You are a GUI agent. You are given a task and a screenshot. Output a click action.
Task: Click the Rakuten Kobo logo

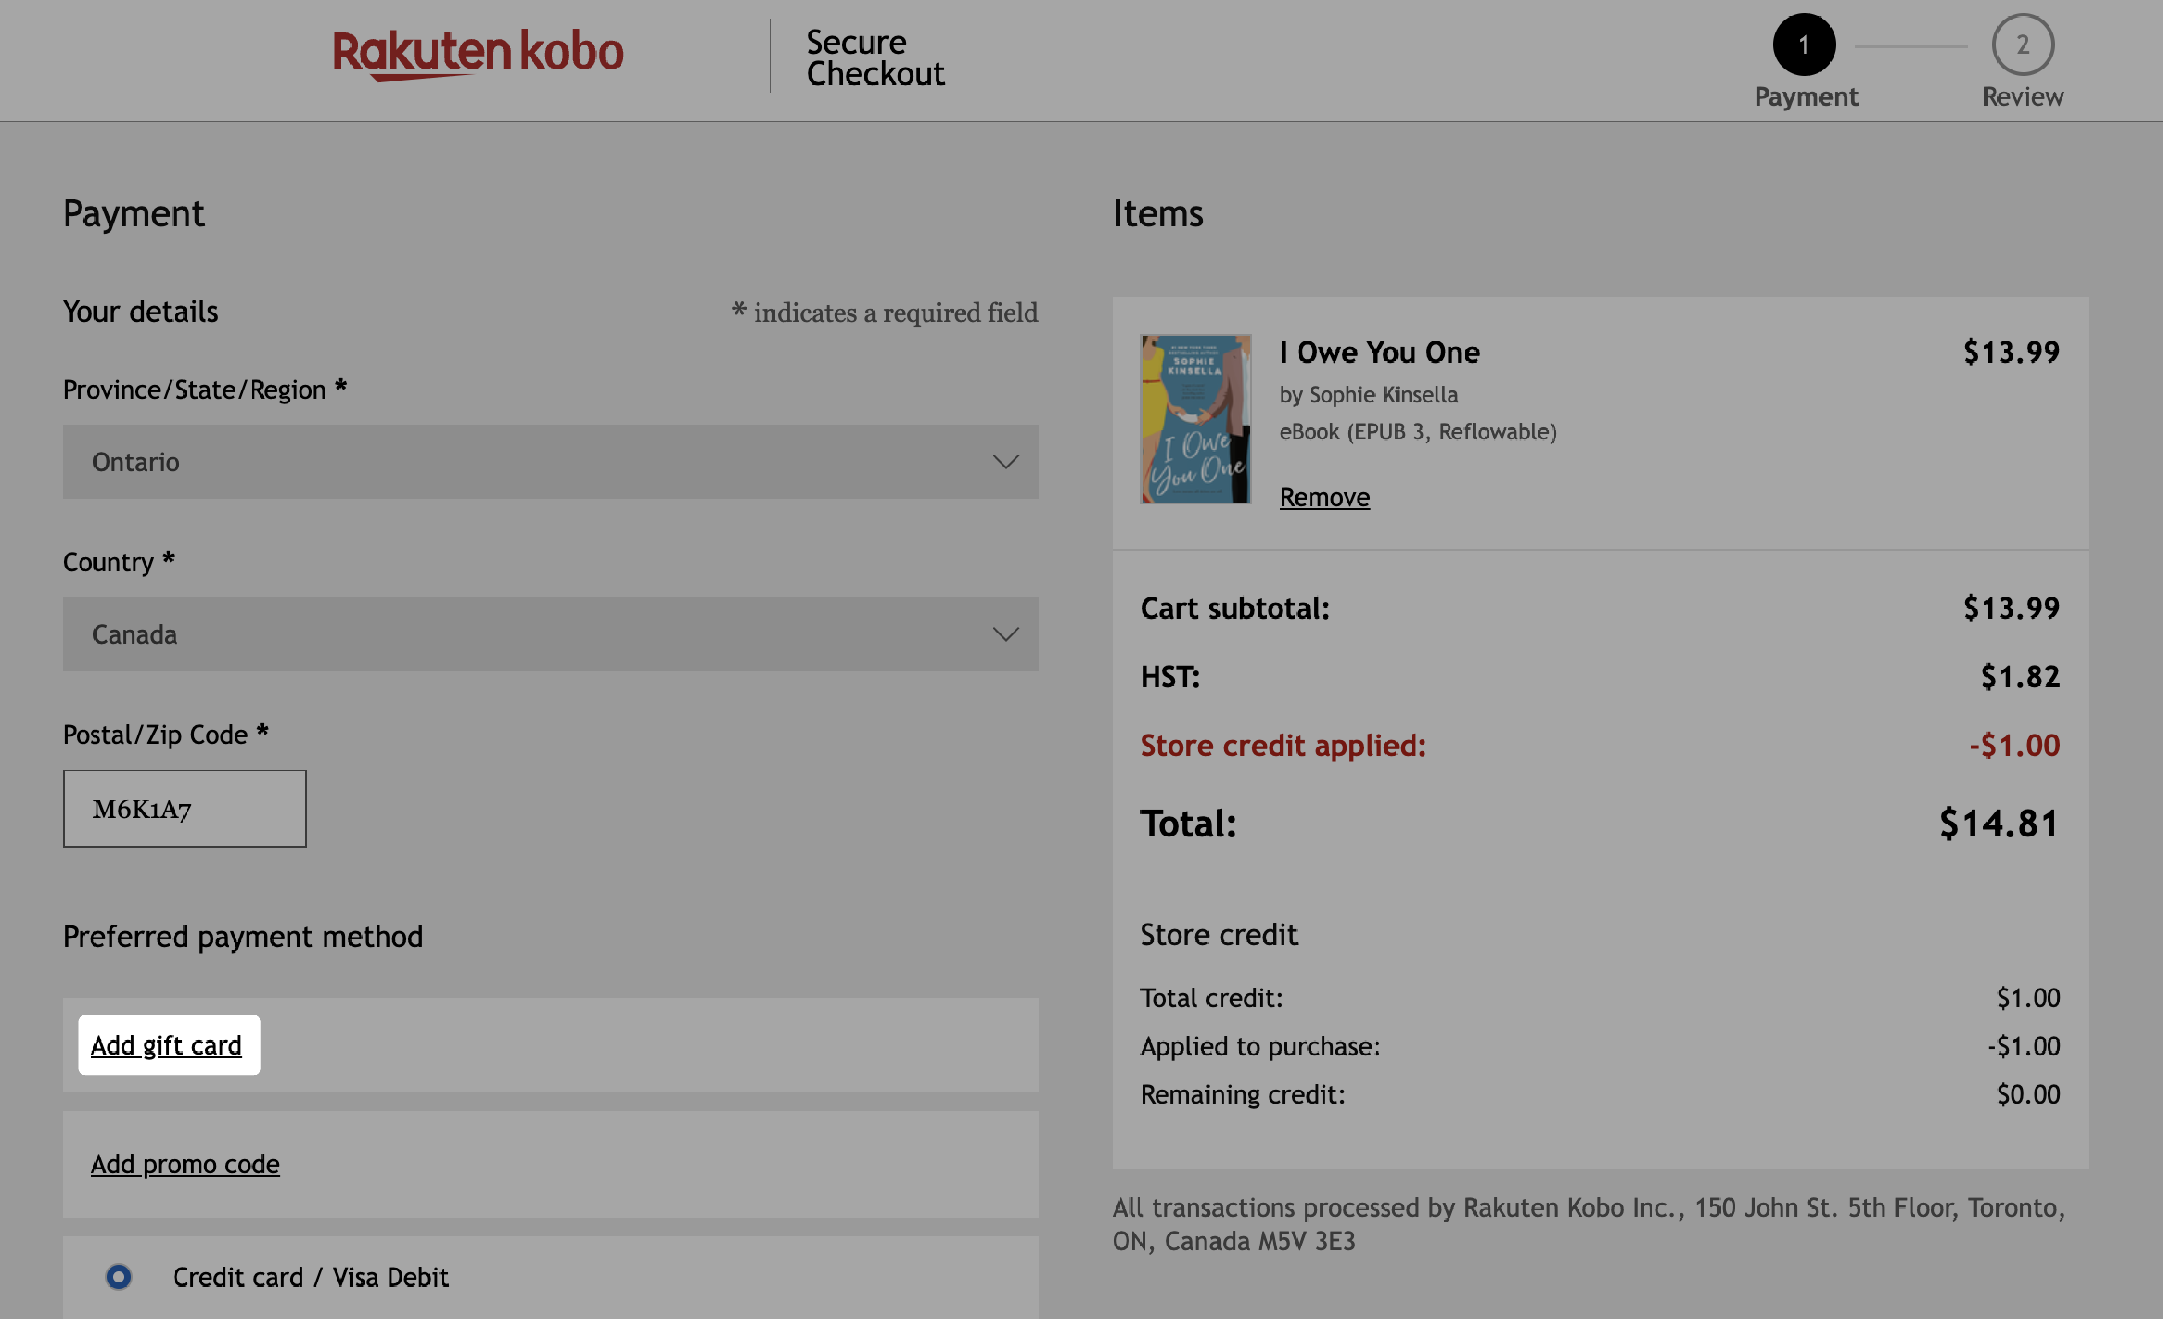(x=479, y=54)
